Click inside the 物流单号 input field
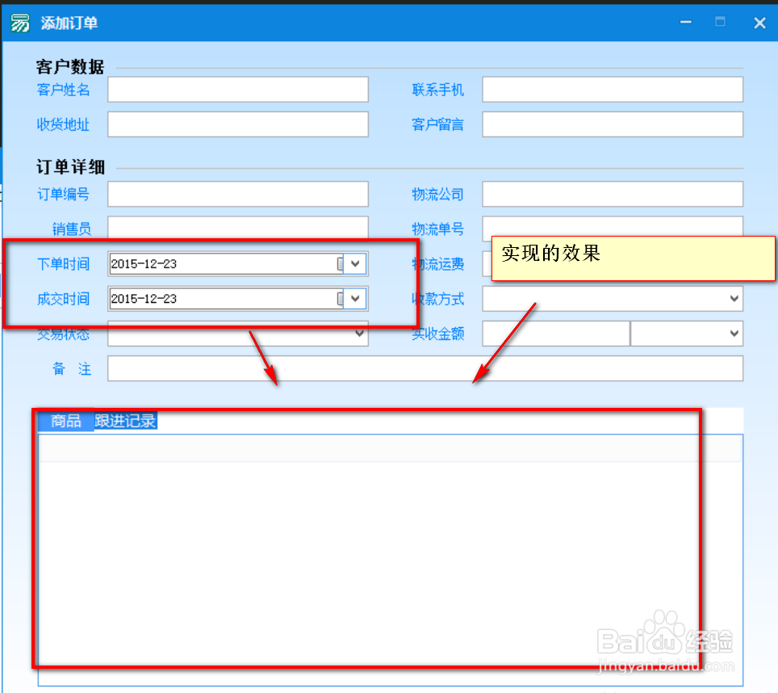Screen dimensions: 778x693 [612, 229]
